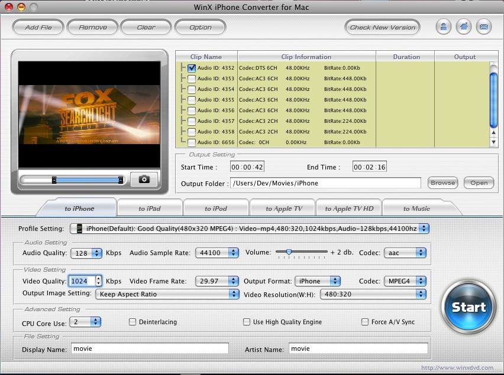Enable Force A/V Sync checkbox
The height and width of the screenshot is (375, 504).
[365, 322]
